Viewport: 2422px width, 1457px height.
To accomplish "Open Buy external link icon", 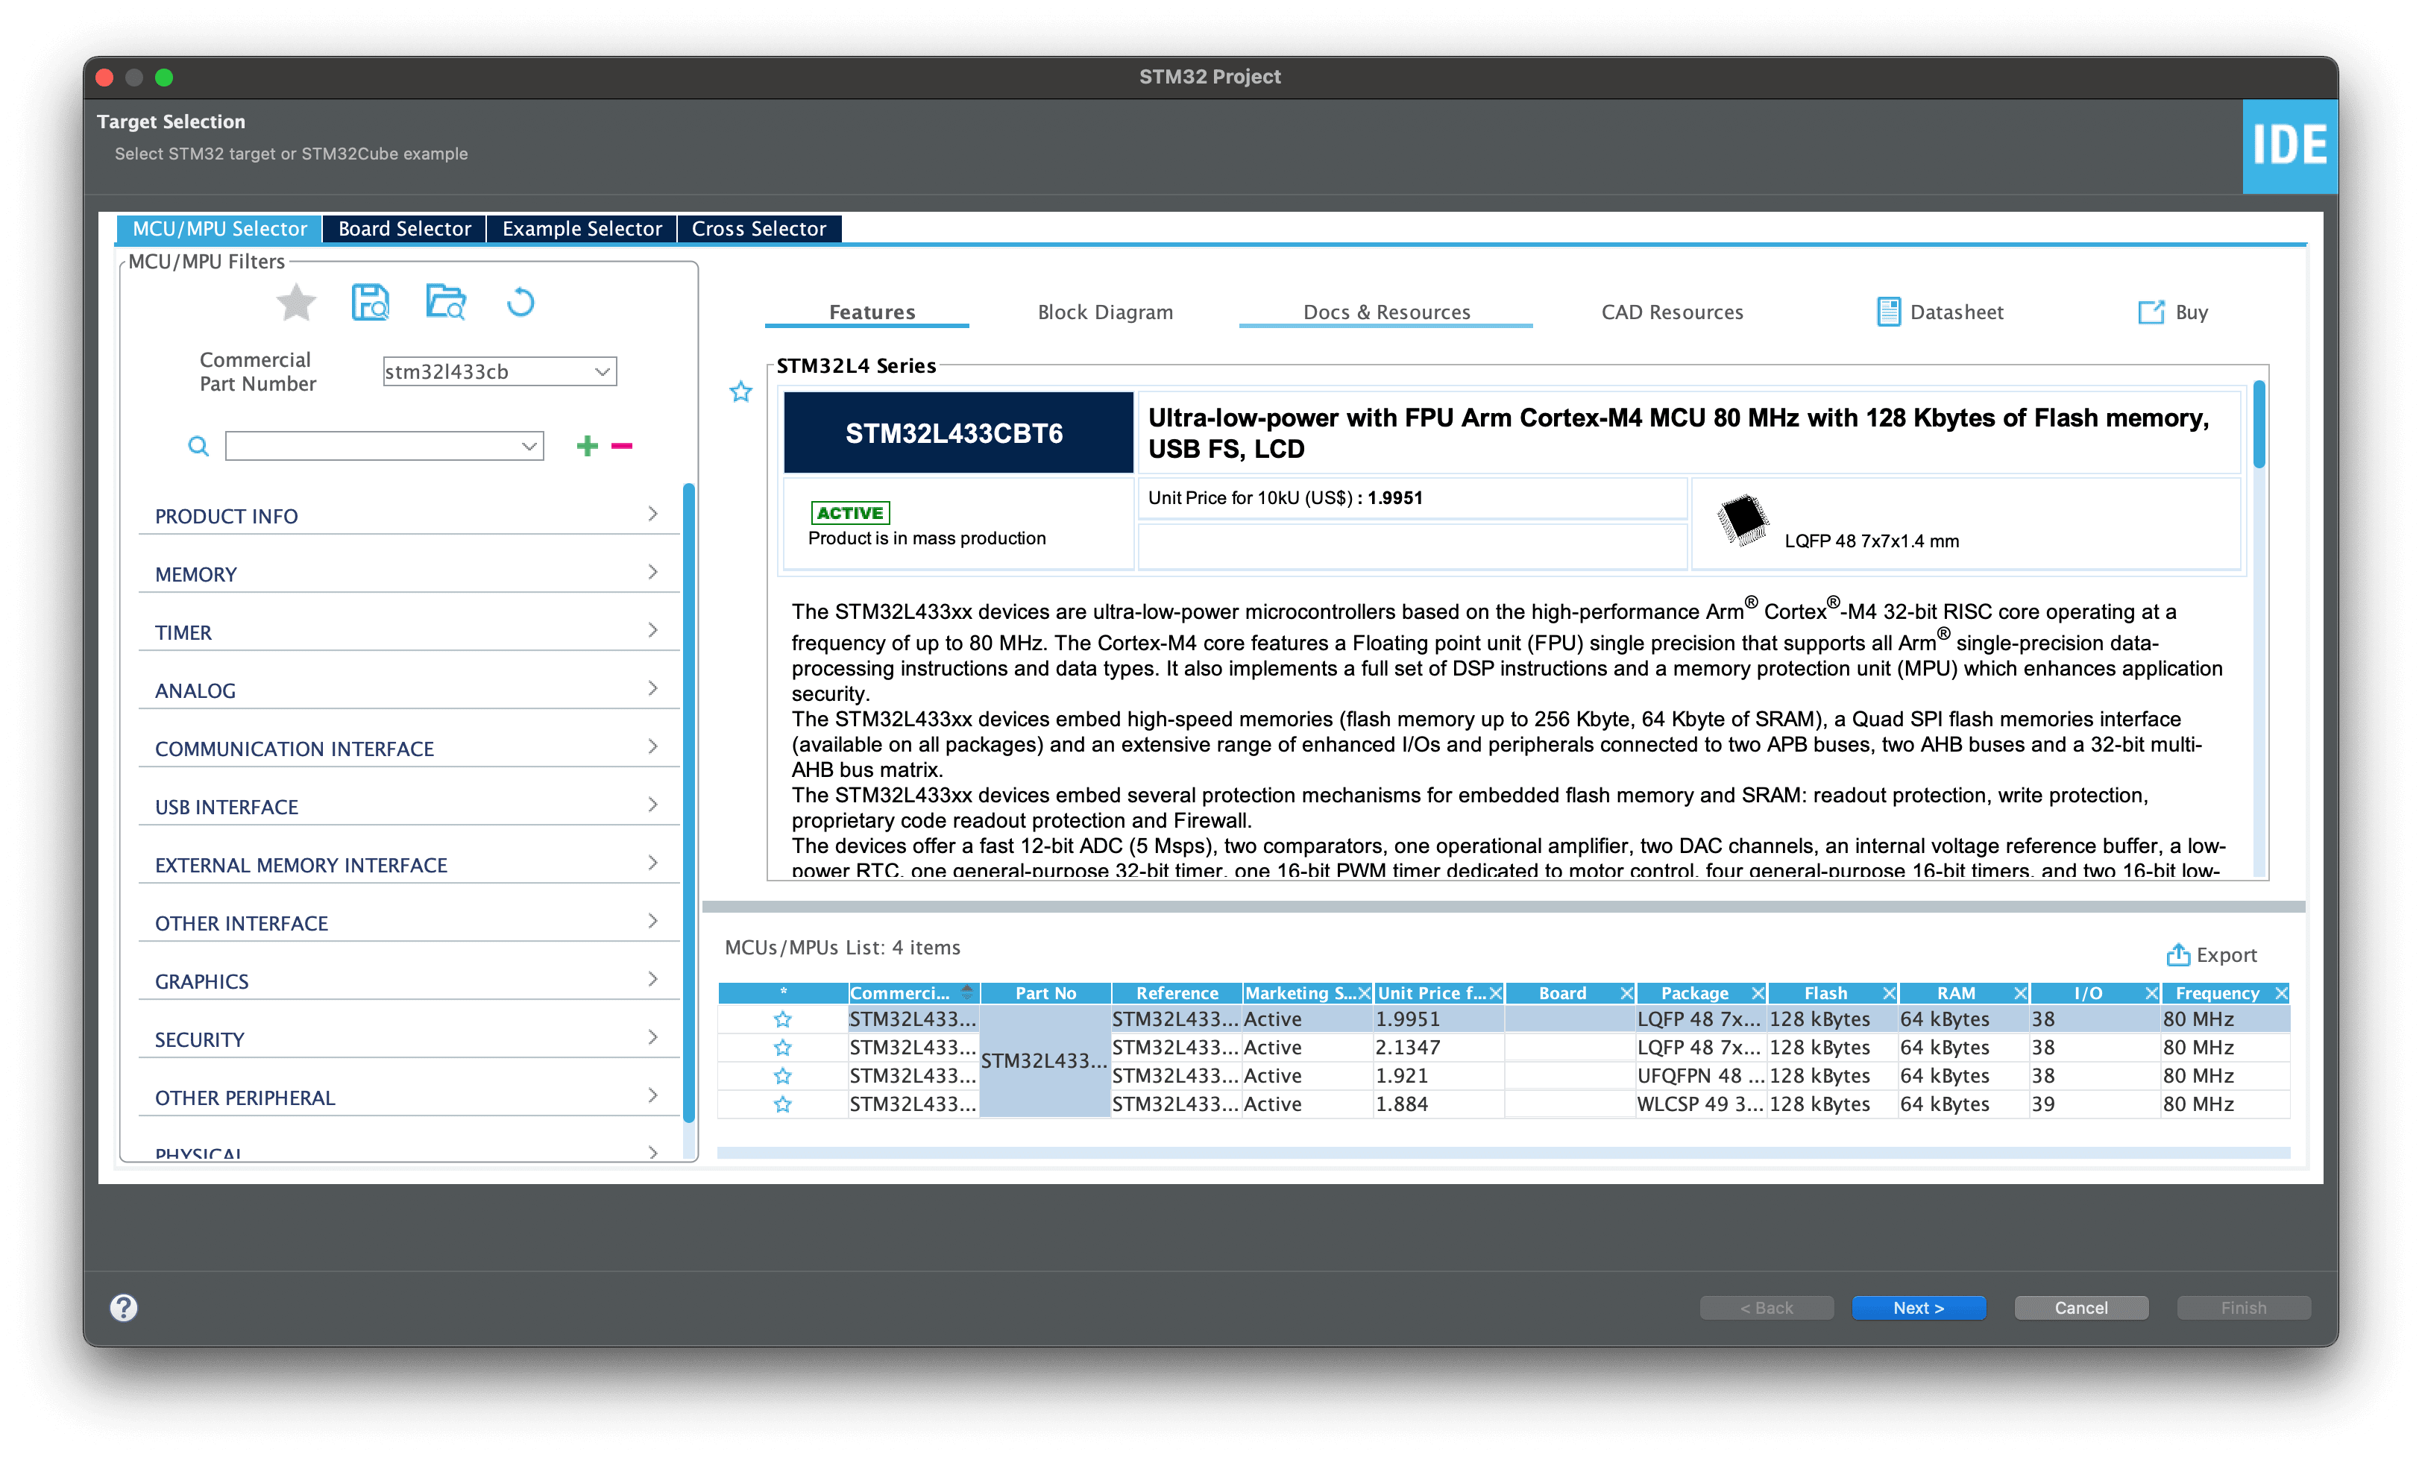I will point(2151,312).
